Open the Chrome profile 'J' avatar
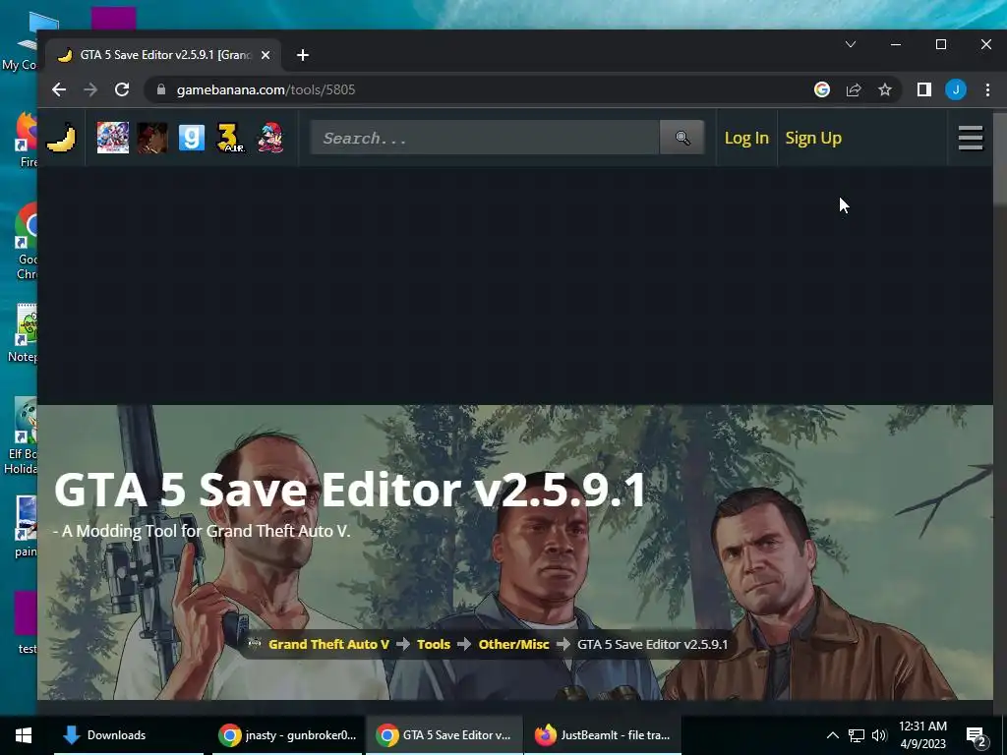1007x755 pixels. (x=956, y=89)
